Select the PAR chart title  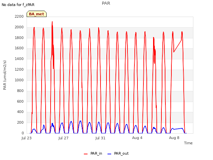[x=106, y=3]
